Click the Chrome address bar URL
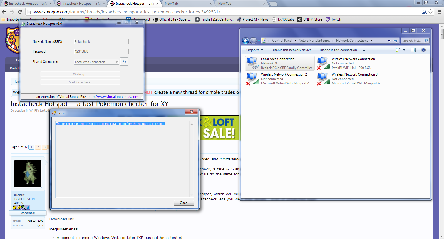444x239 pixels. 126,12
